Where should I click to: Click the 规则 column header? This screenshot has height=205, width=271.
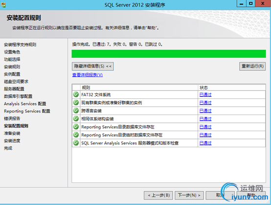[x=139, y=88]
